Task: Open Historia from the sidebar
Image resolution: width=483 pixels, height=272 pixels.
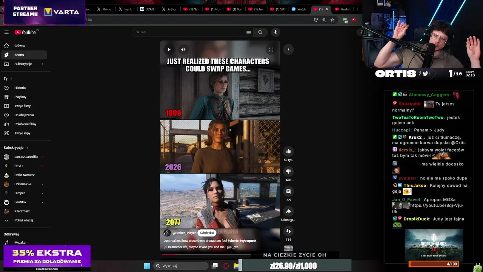Action: pyautogui.click(x=23, y=88)
